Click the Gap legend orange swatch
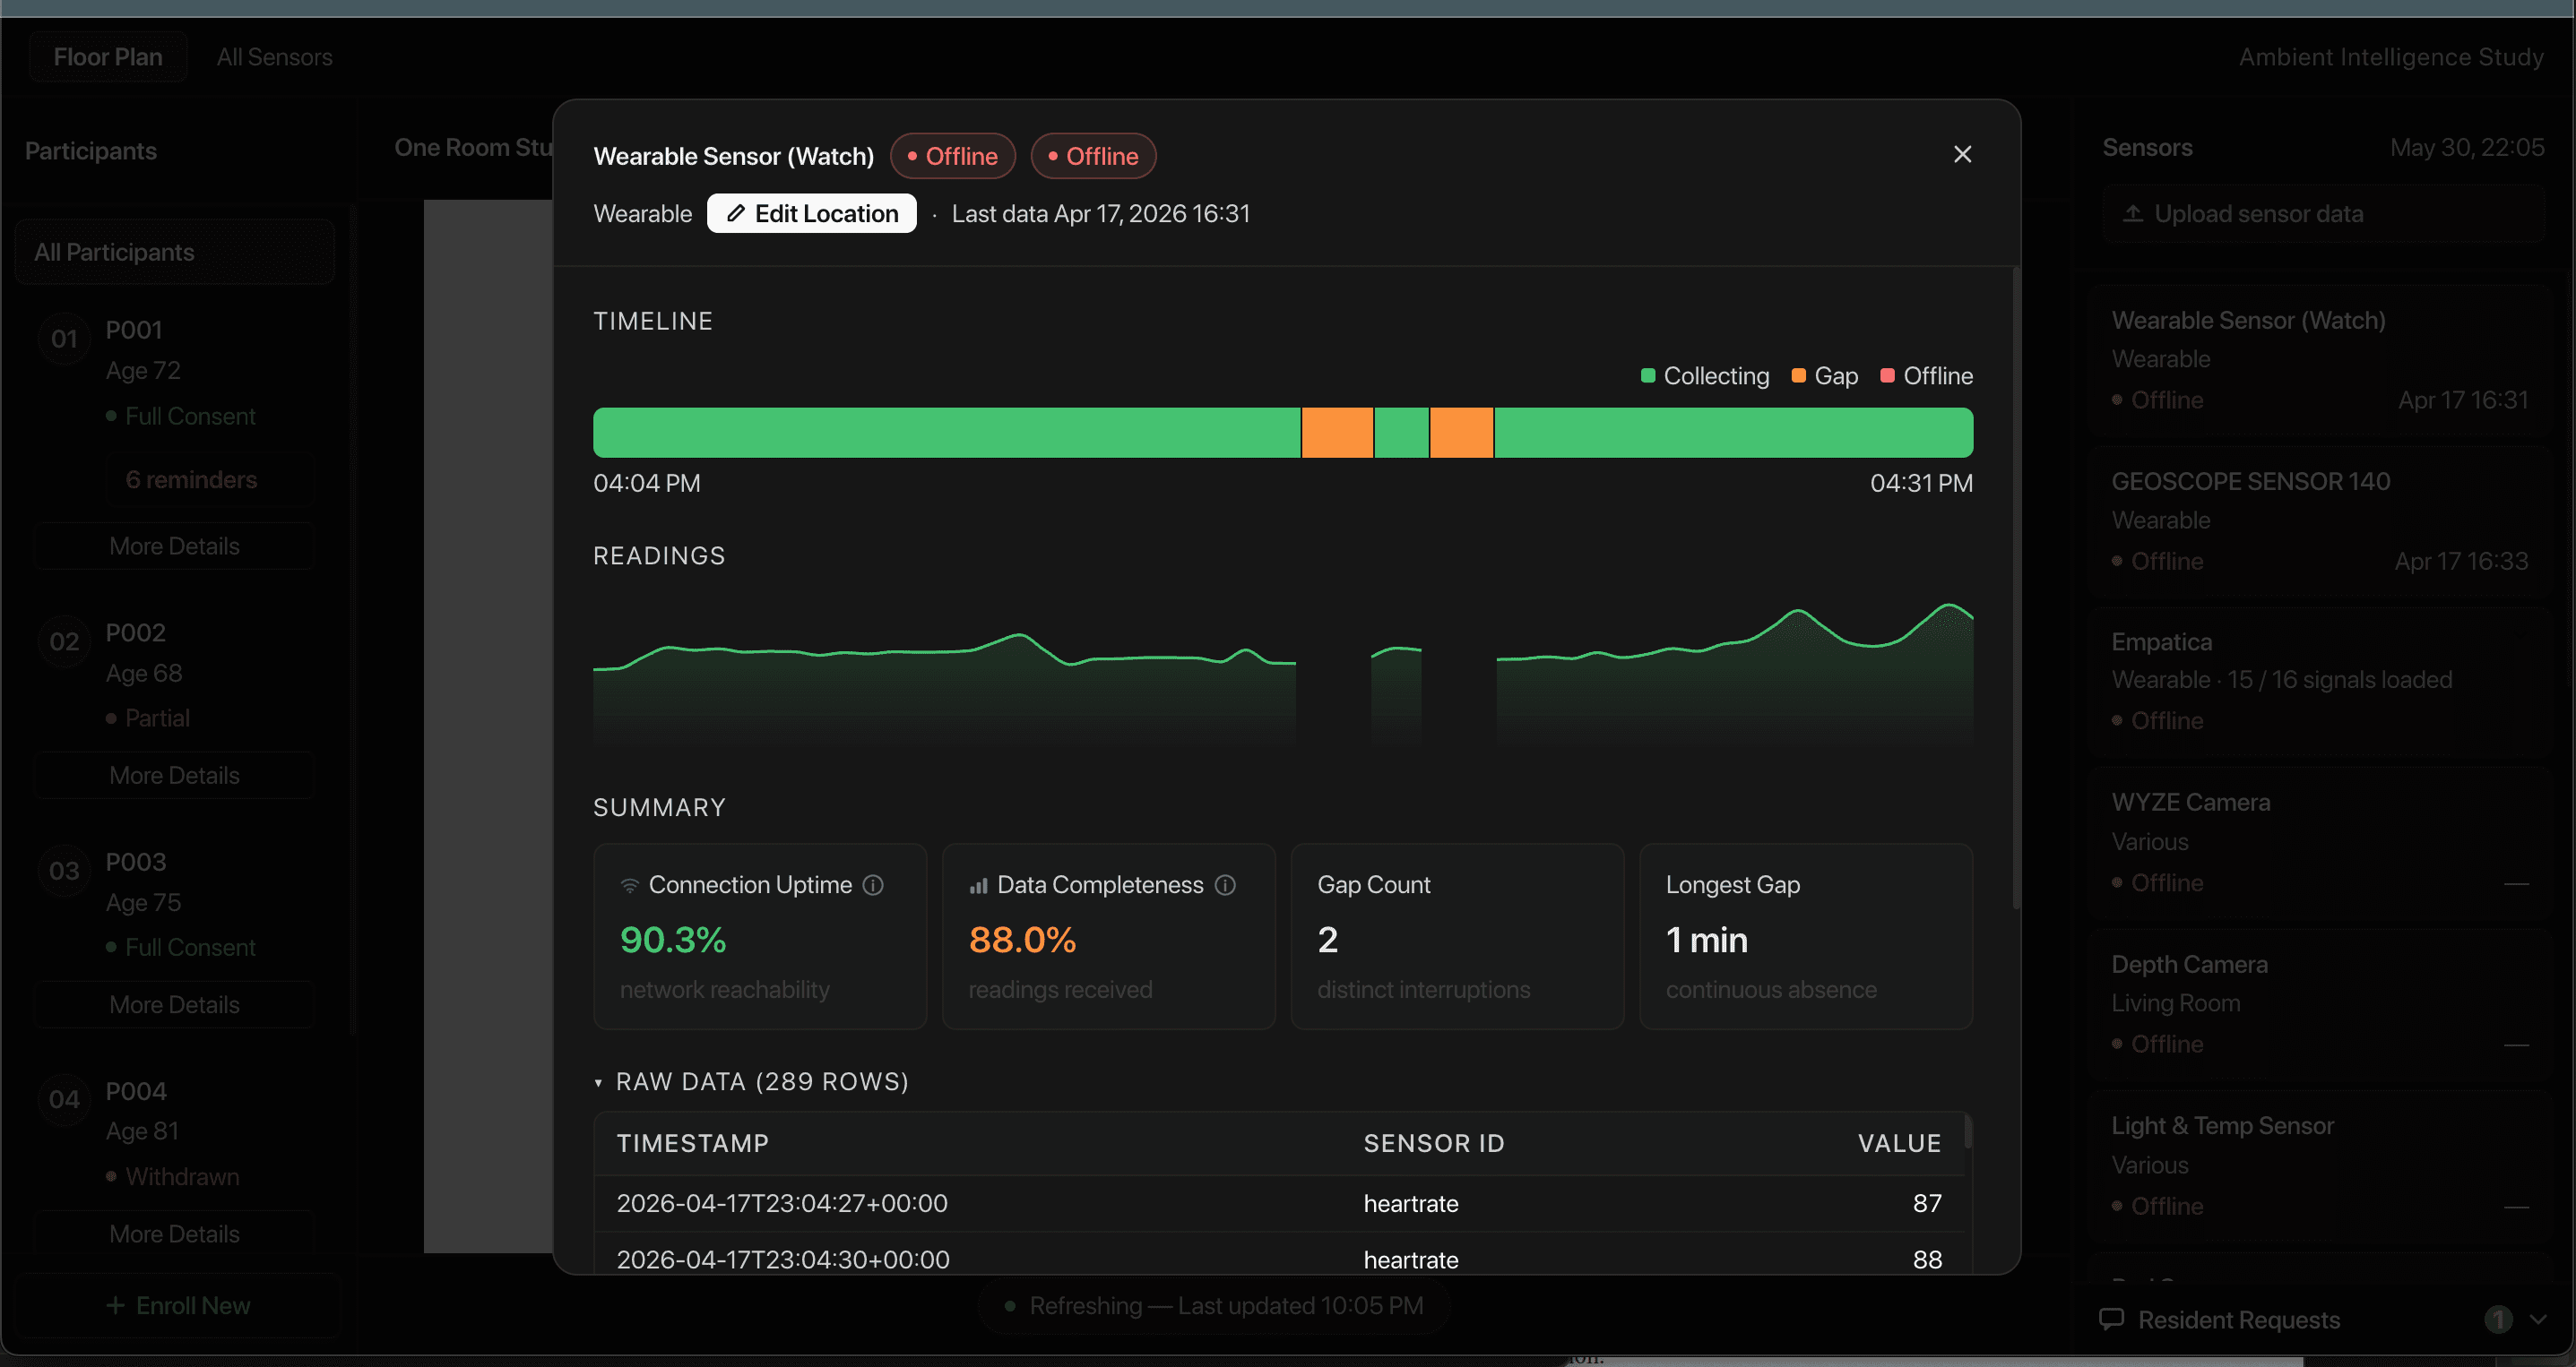 click(x=1798, y=375)
